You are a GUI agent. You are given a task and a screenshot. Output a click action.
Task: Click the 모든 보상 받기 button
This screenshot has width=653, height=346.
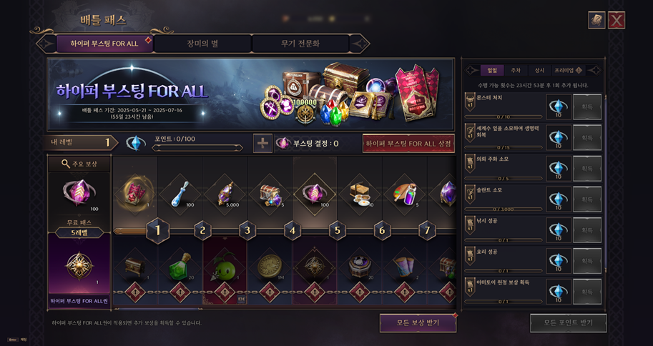coord(418,322)
